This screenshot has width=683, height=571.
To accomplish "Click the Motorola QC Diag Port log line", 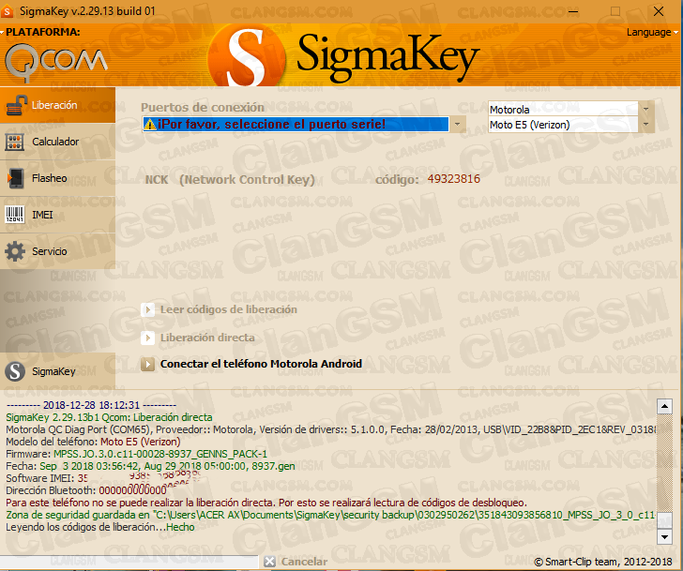I will click(330, 429).
